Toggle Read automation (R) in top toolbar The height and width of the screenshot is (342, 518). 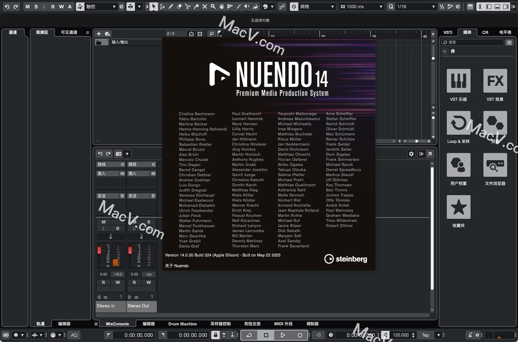coord(53,6)
